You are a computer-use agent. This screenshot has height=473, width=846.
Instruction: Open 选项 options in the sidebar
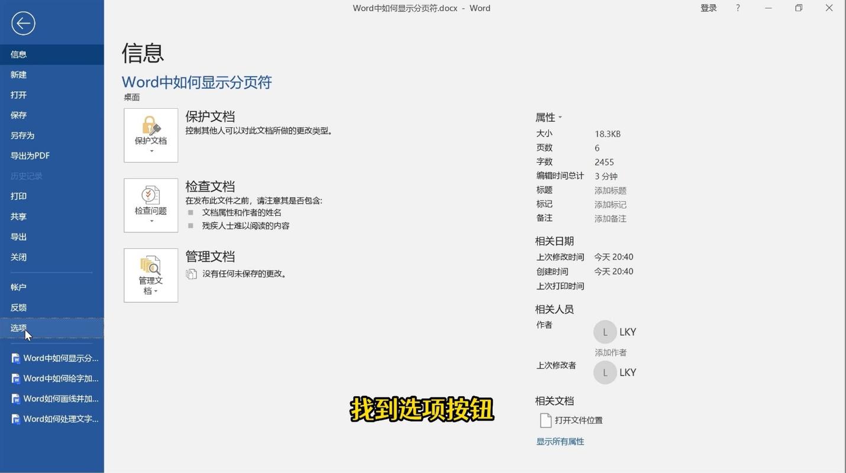click(x=52, y=328)
